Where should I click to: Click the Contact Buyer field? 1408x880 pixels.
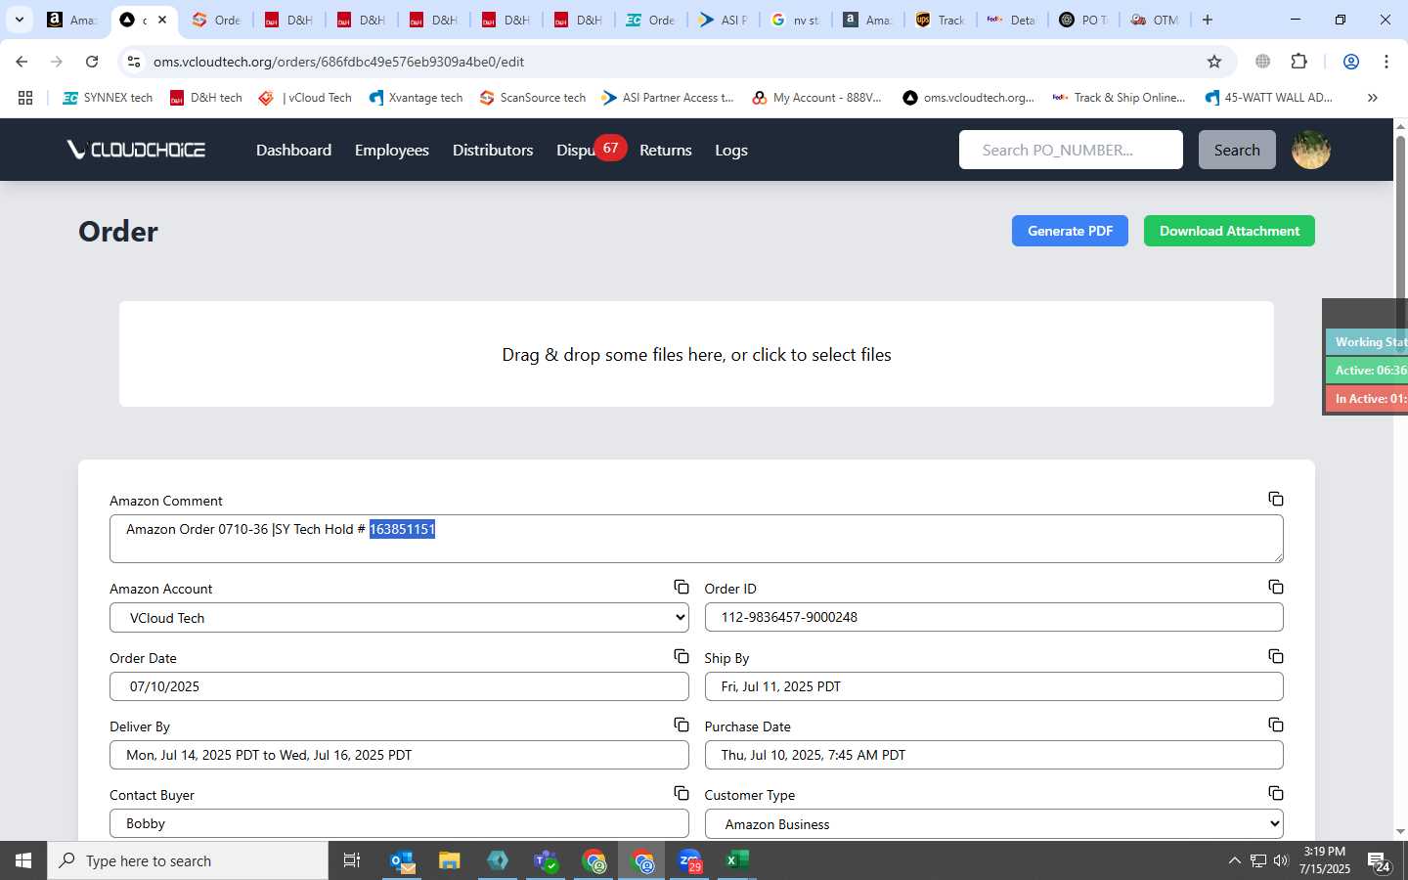tap(399, 823)
